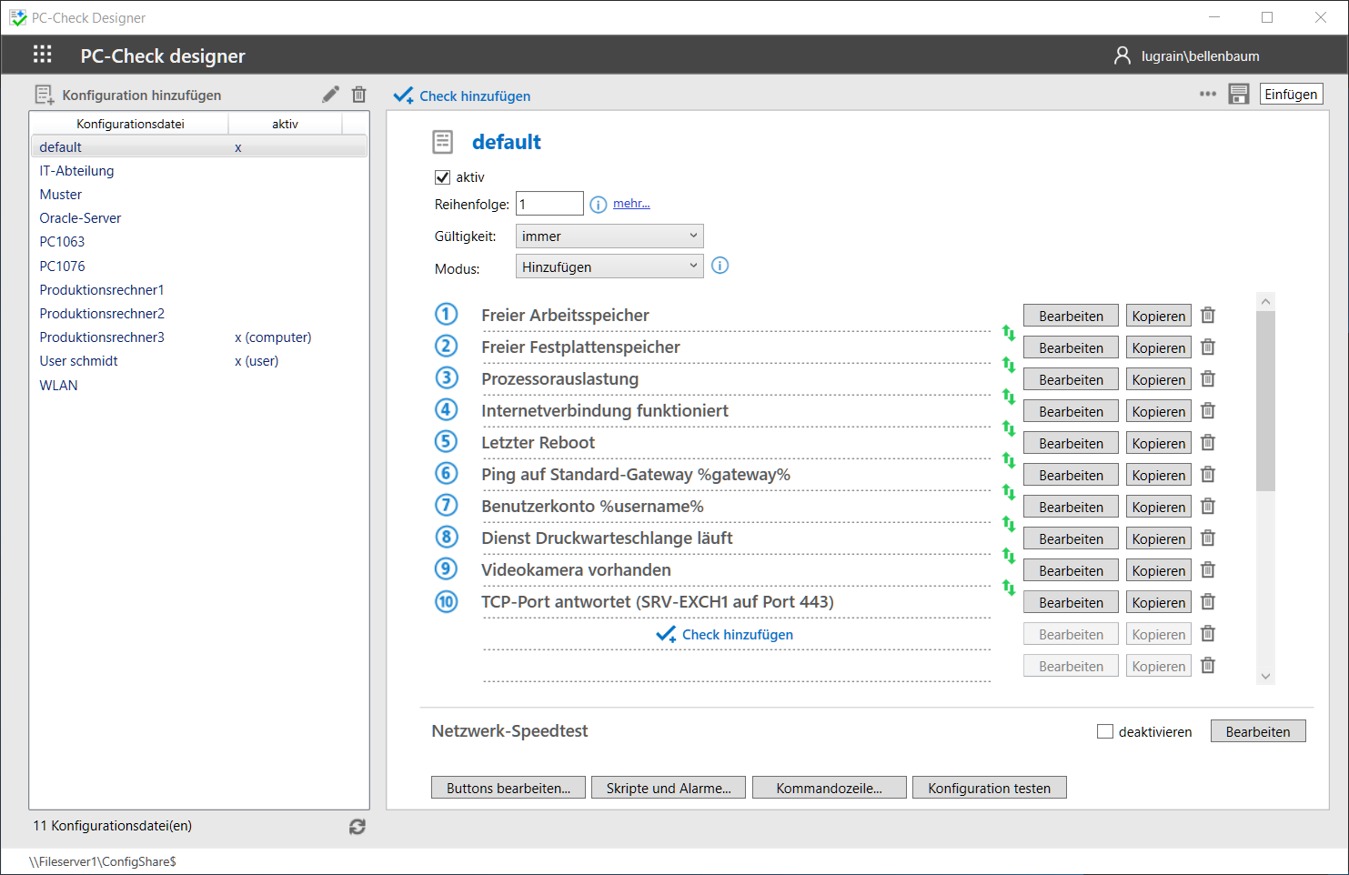Screen dimensions: 1349x875
Task: Expand the Modus dropdown
Action: point(609,267)
